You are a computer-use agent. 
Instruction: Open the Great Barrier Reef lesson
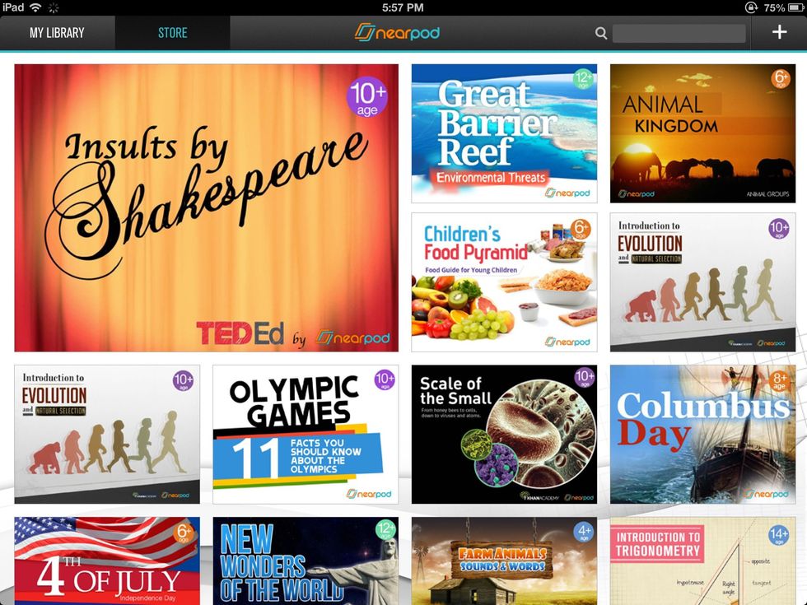(504, 133)
